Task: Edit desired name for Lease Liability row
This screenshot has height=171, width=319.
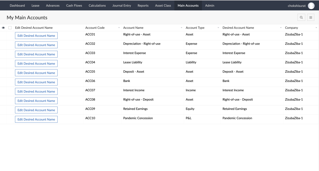Action: click(x=36, y=64)
